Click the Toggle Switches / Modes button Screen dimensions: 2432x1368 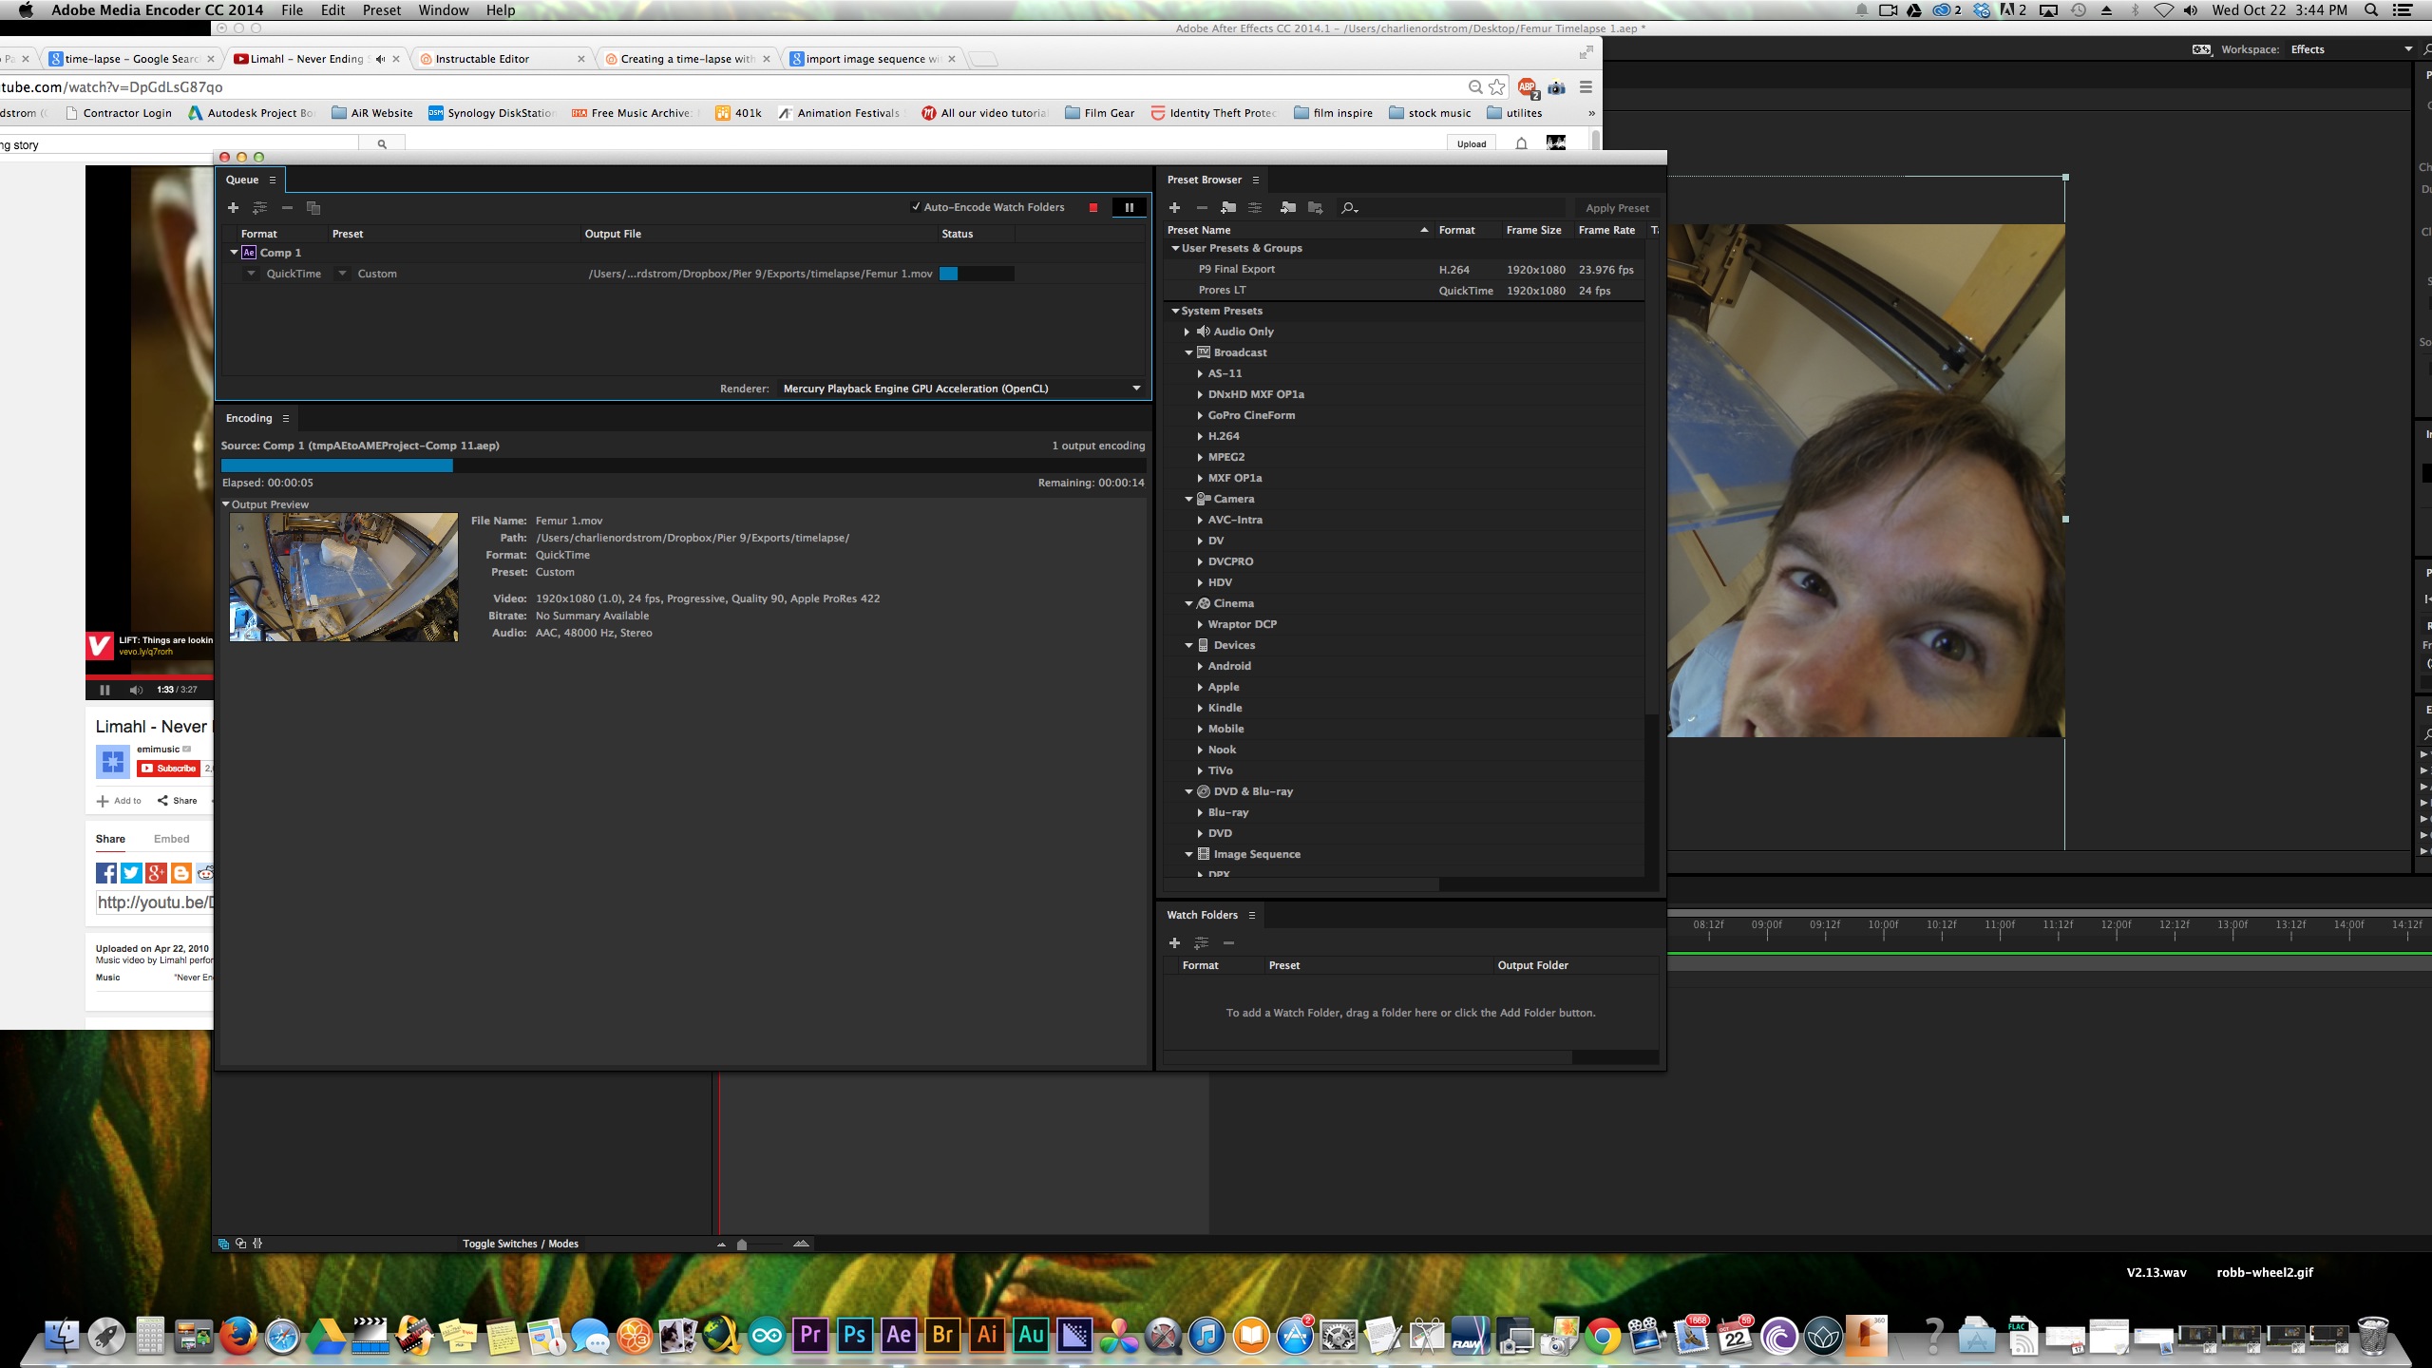(x=521, y=1244)
